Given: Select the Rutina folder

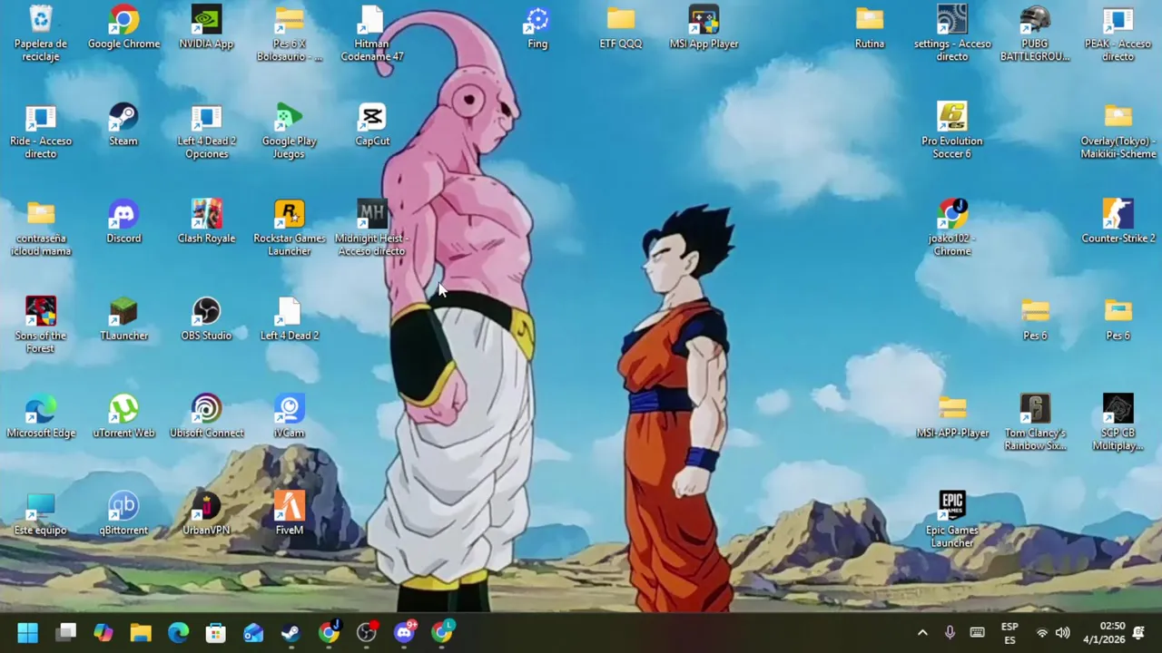Looking at the screenshot, I should click(x=870, y=27).
